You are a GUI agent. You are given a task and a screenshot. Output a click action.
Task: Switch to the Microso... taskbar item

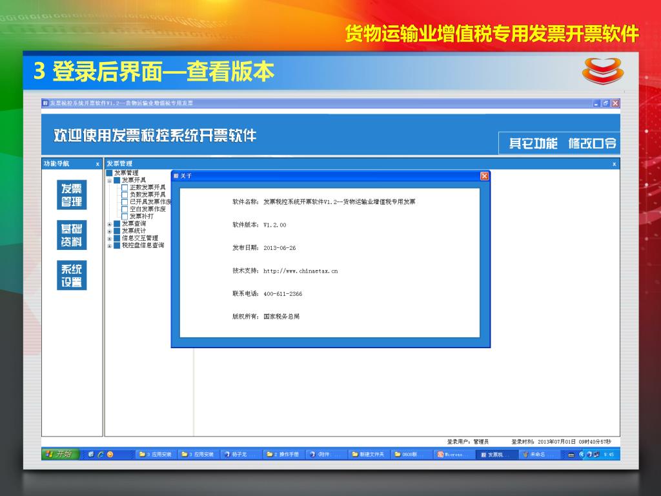click(x=454, y=454)
